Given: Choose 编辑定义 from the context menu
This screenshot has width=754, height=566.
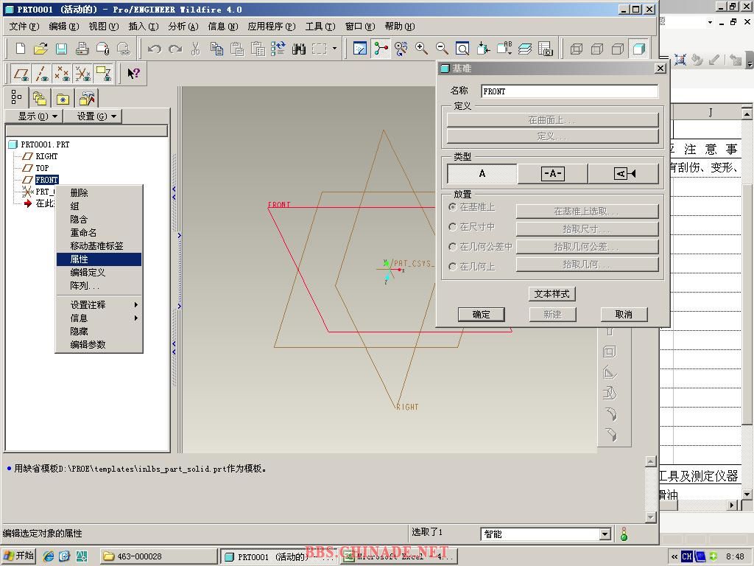Looking at the screenshot, I should 99,273.
